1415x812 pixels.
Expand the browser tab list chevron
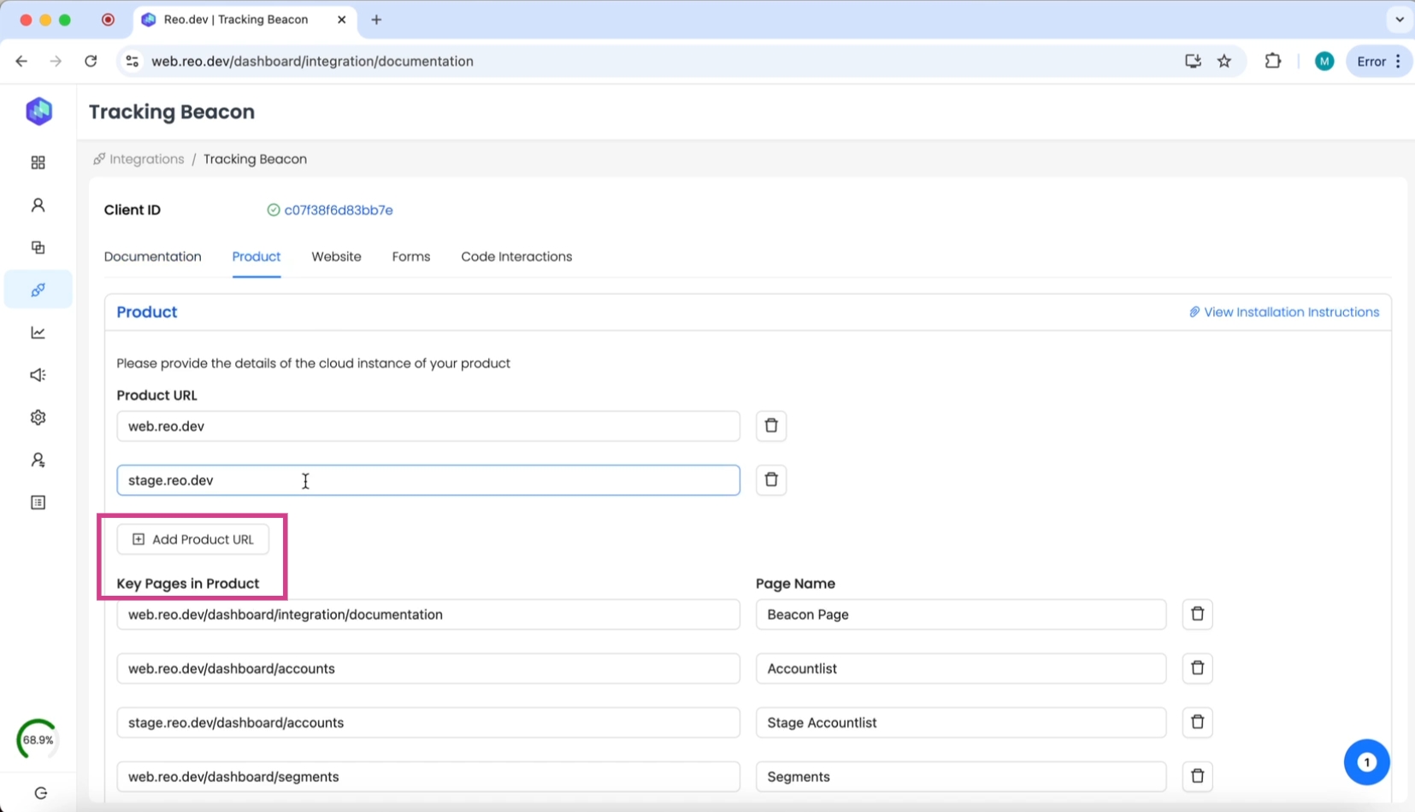pyautogui.click(x=1399, y=20)
